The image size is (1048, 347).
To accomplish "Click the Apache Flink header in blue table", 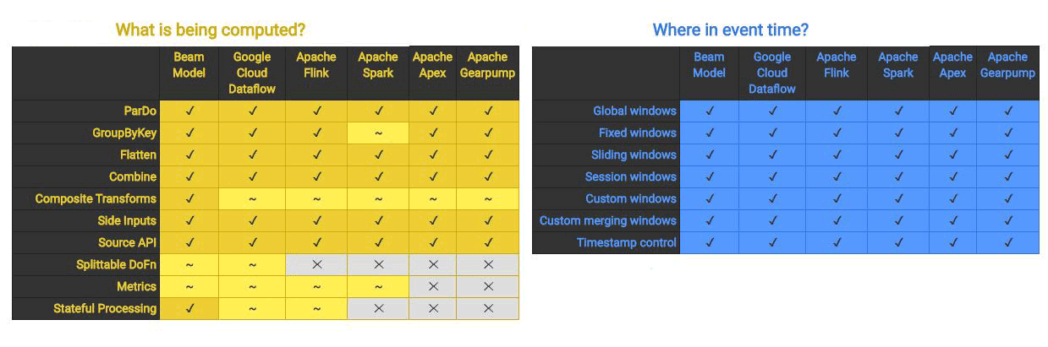I will 837,65.
